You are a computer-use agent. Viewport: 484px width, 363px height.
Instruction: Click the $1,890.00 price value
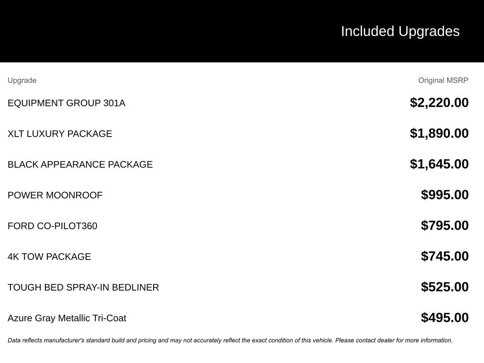439,133
